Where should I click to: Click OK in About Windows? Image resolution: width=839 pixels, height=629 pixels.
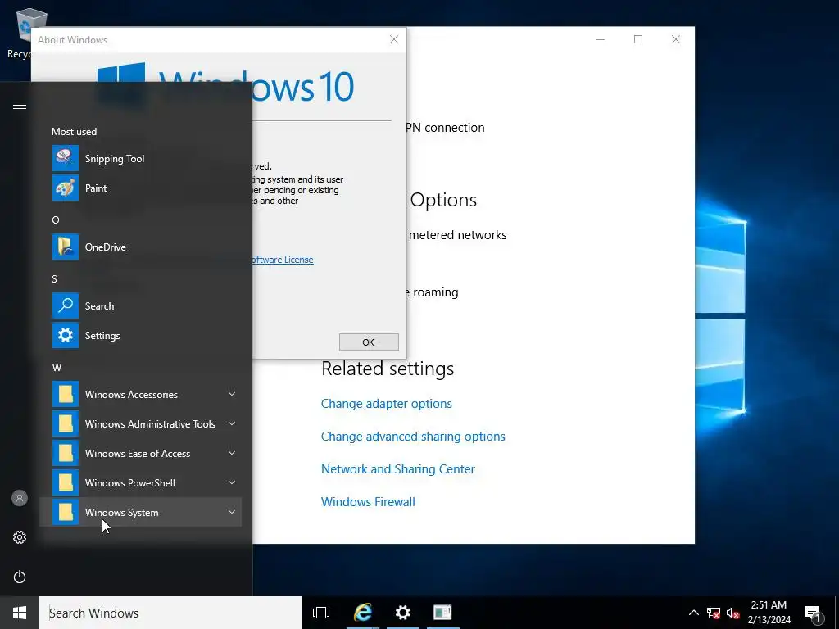click(x=369, y=342)
